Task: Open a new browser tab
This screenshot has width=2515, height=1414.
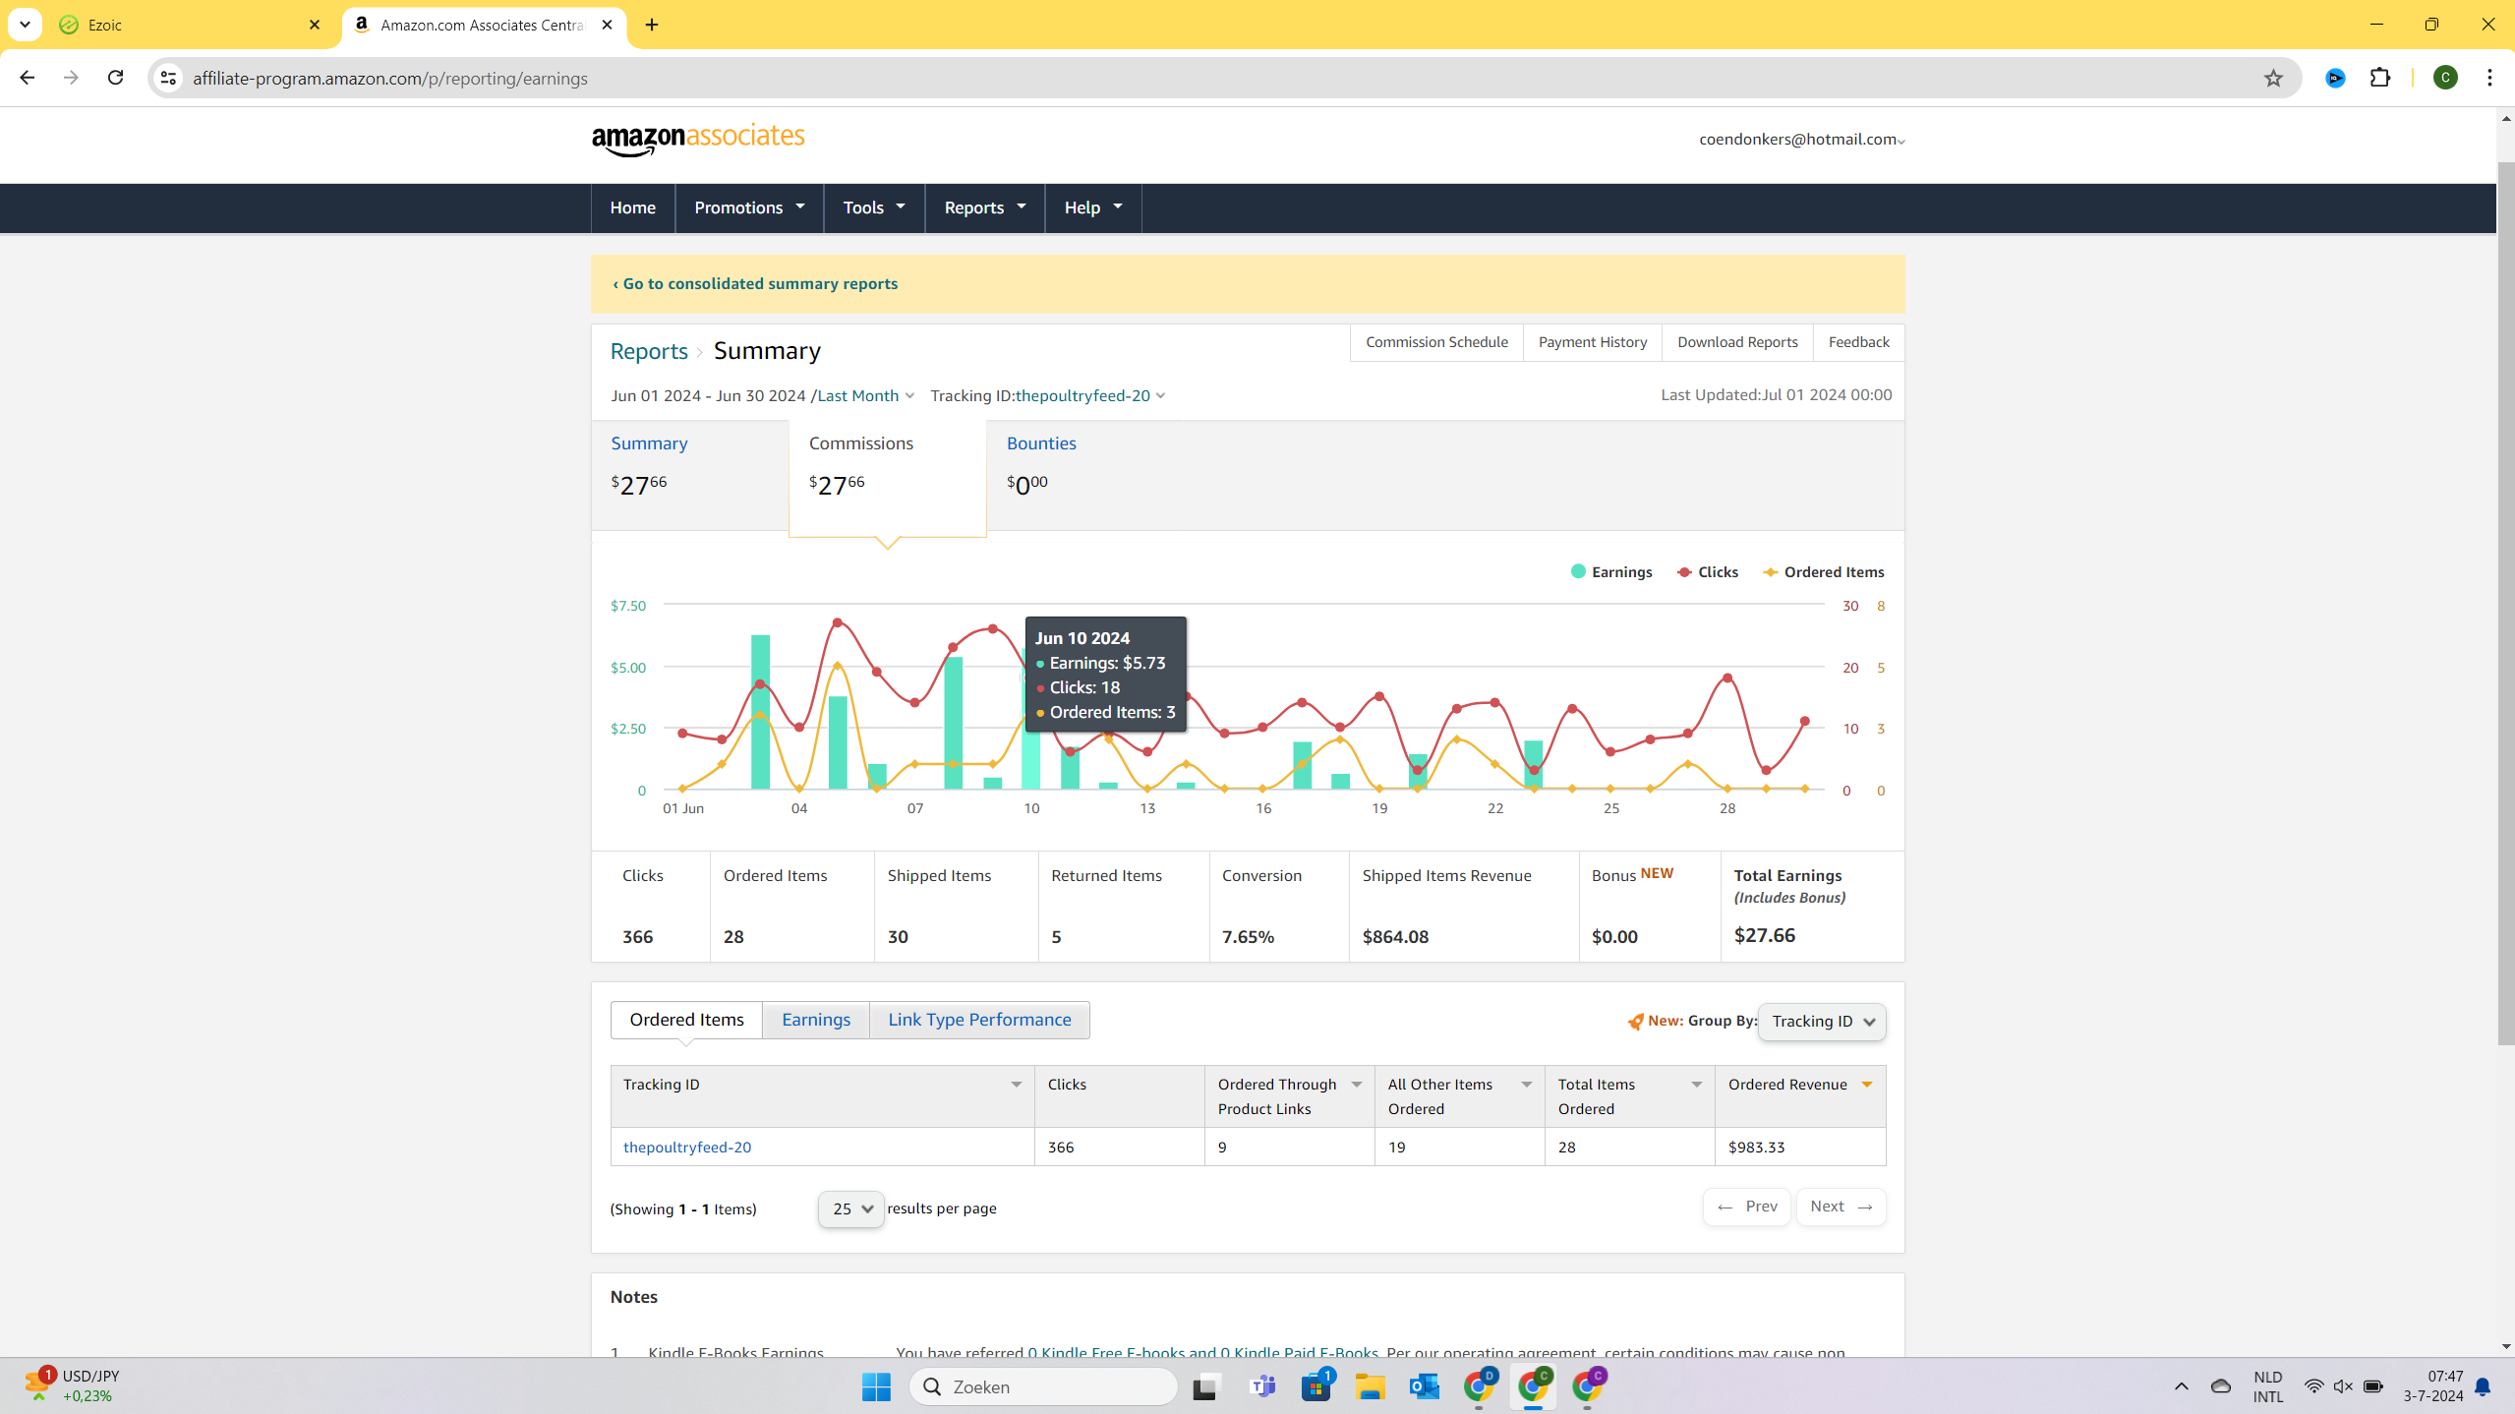Action: click(x=652, y=25)
